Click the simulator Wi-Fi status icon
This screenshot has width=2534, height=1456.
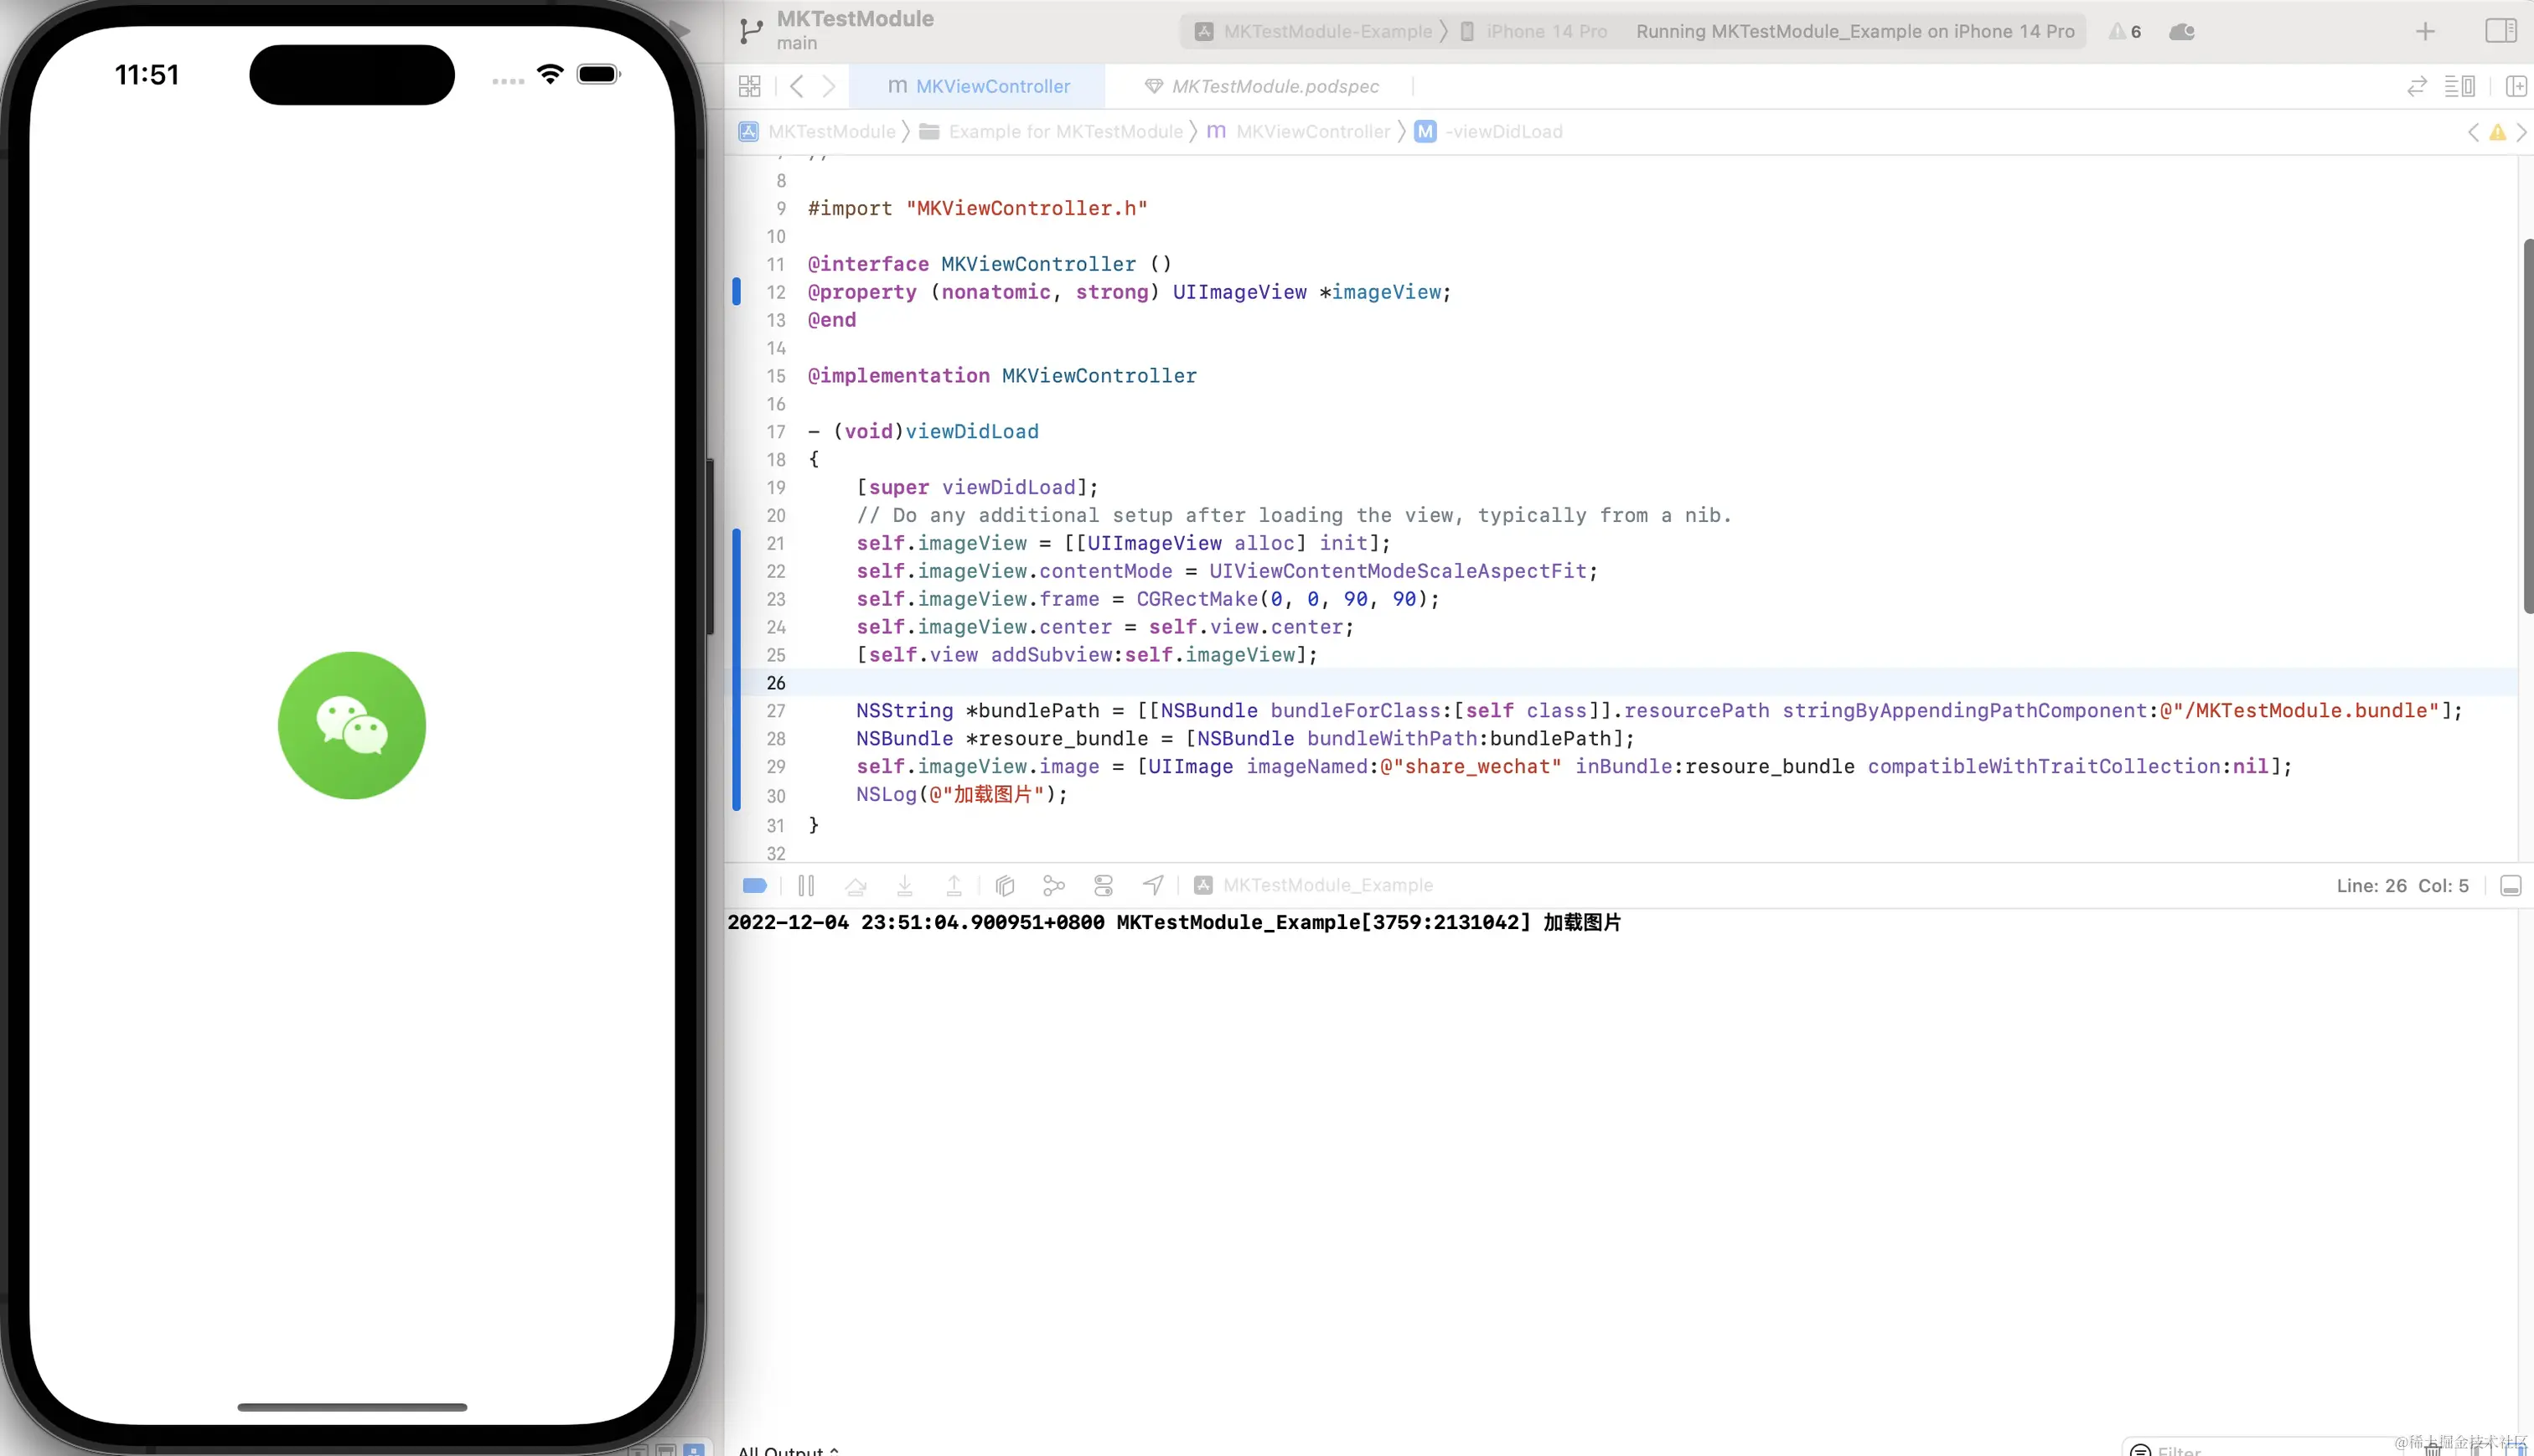pyautogui.click(x=550, y=74)
